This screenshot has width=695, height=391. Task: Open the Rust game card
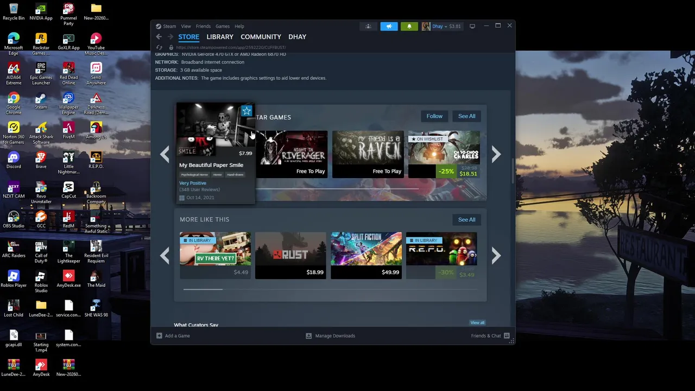[x=291, y=255]
